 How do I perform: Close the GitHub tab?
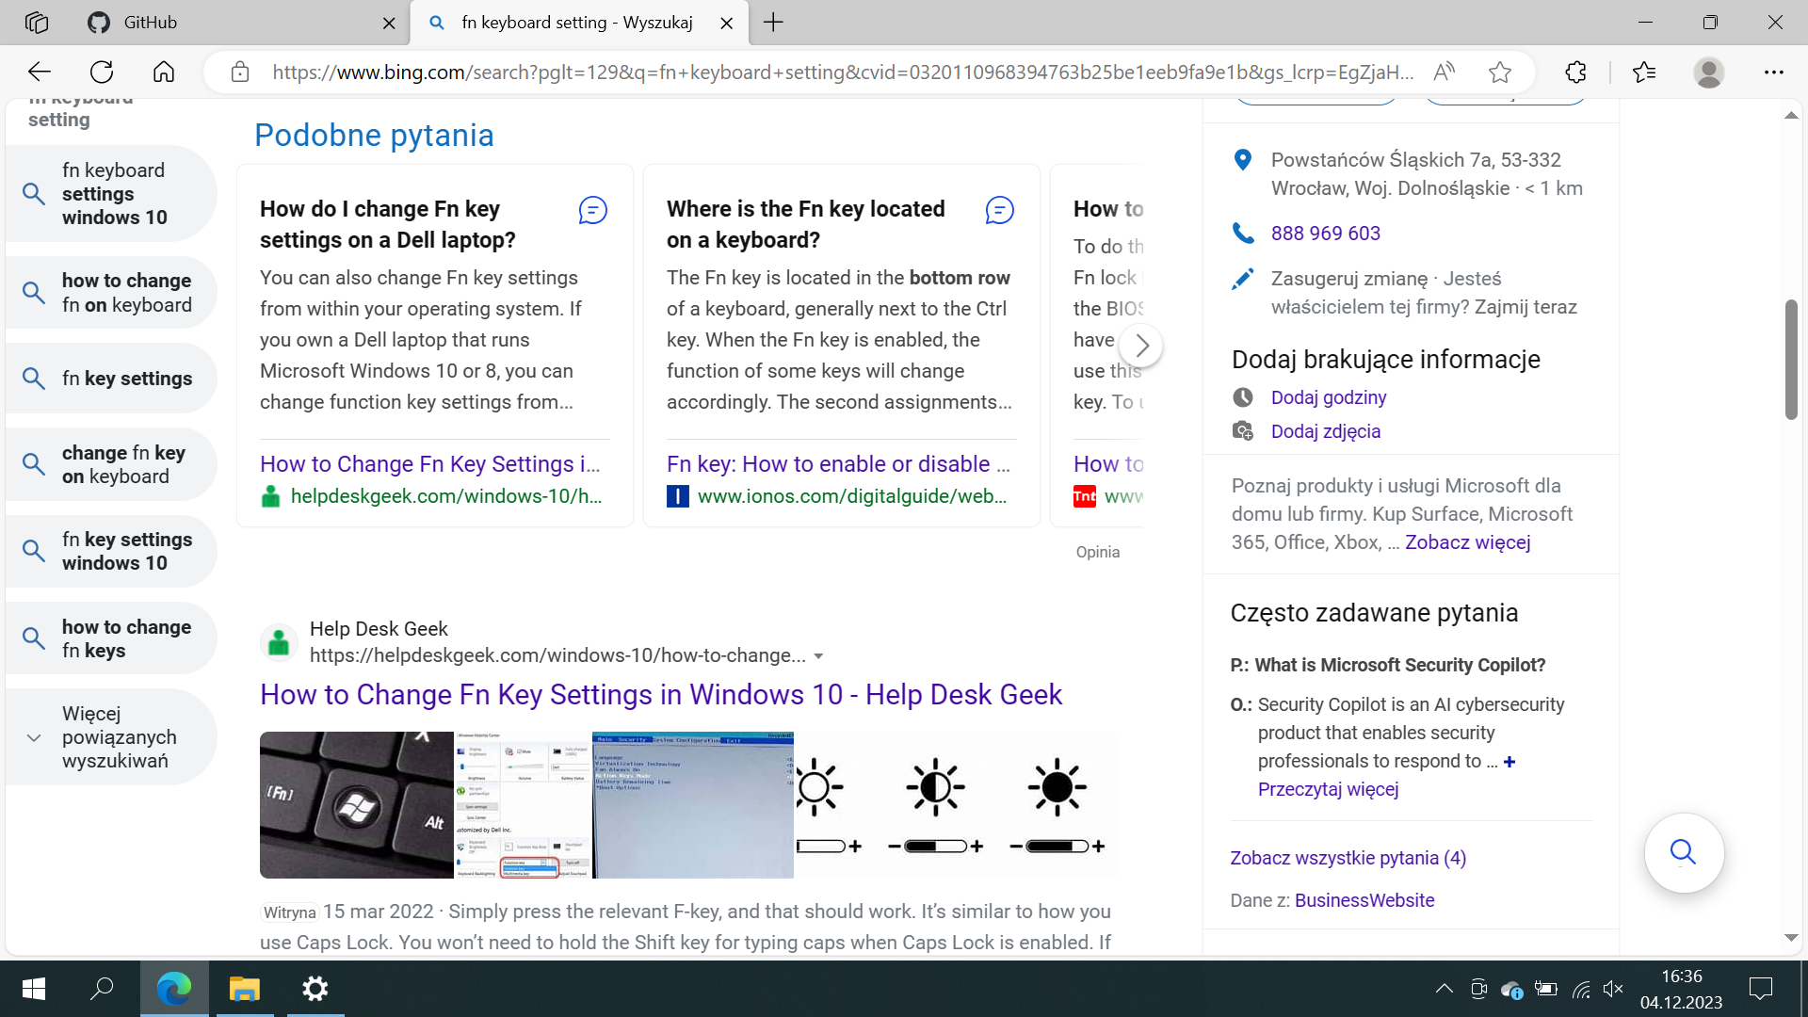[x=388, y=24]
